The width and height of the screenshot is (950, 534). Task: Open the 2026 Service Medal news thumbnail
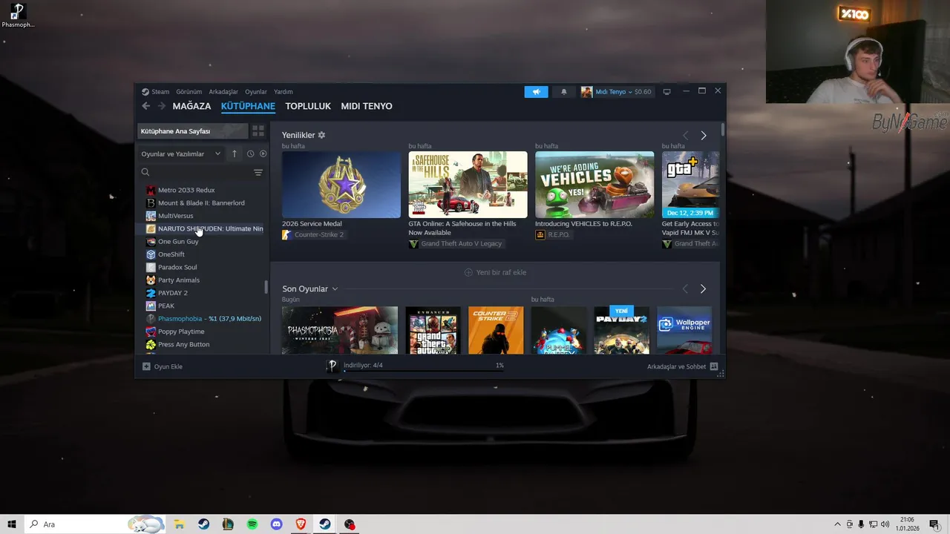tap(341, 185)
